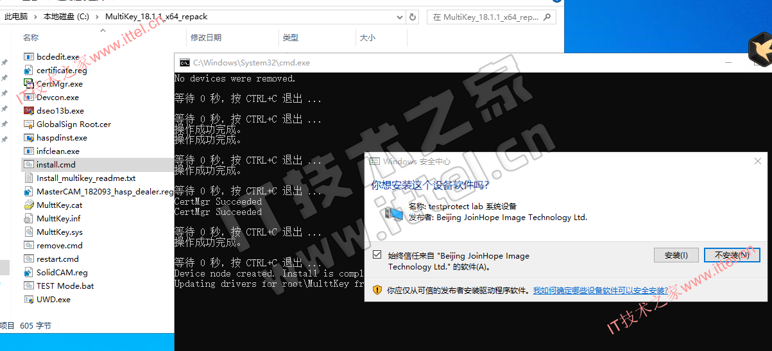Click the MultiKey_18.1.1_x64_repack breadcrumb segment

pos(157,17)
